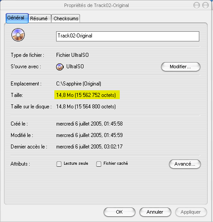
Task: Click the second round title bar button
Action: coord(205,5)
